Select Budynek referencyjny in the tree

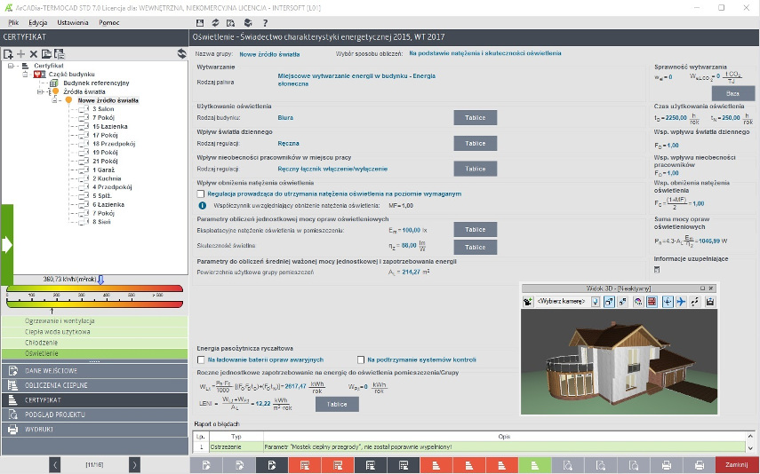(x=96, y=83)
